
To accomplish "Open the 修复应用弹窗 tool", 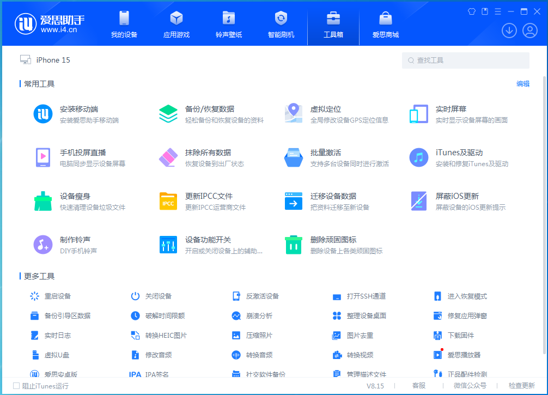I will 460,316.
